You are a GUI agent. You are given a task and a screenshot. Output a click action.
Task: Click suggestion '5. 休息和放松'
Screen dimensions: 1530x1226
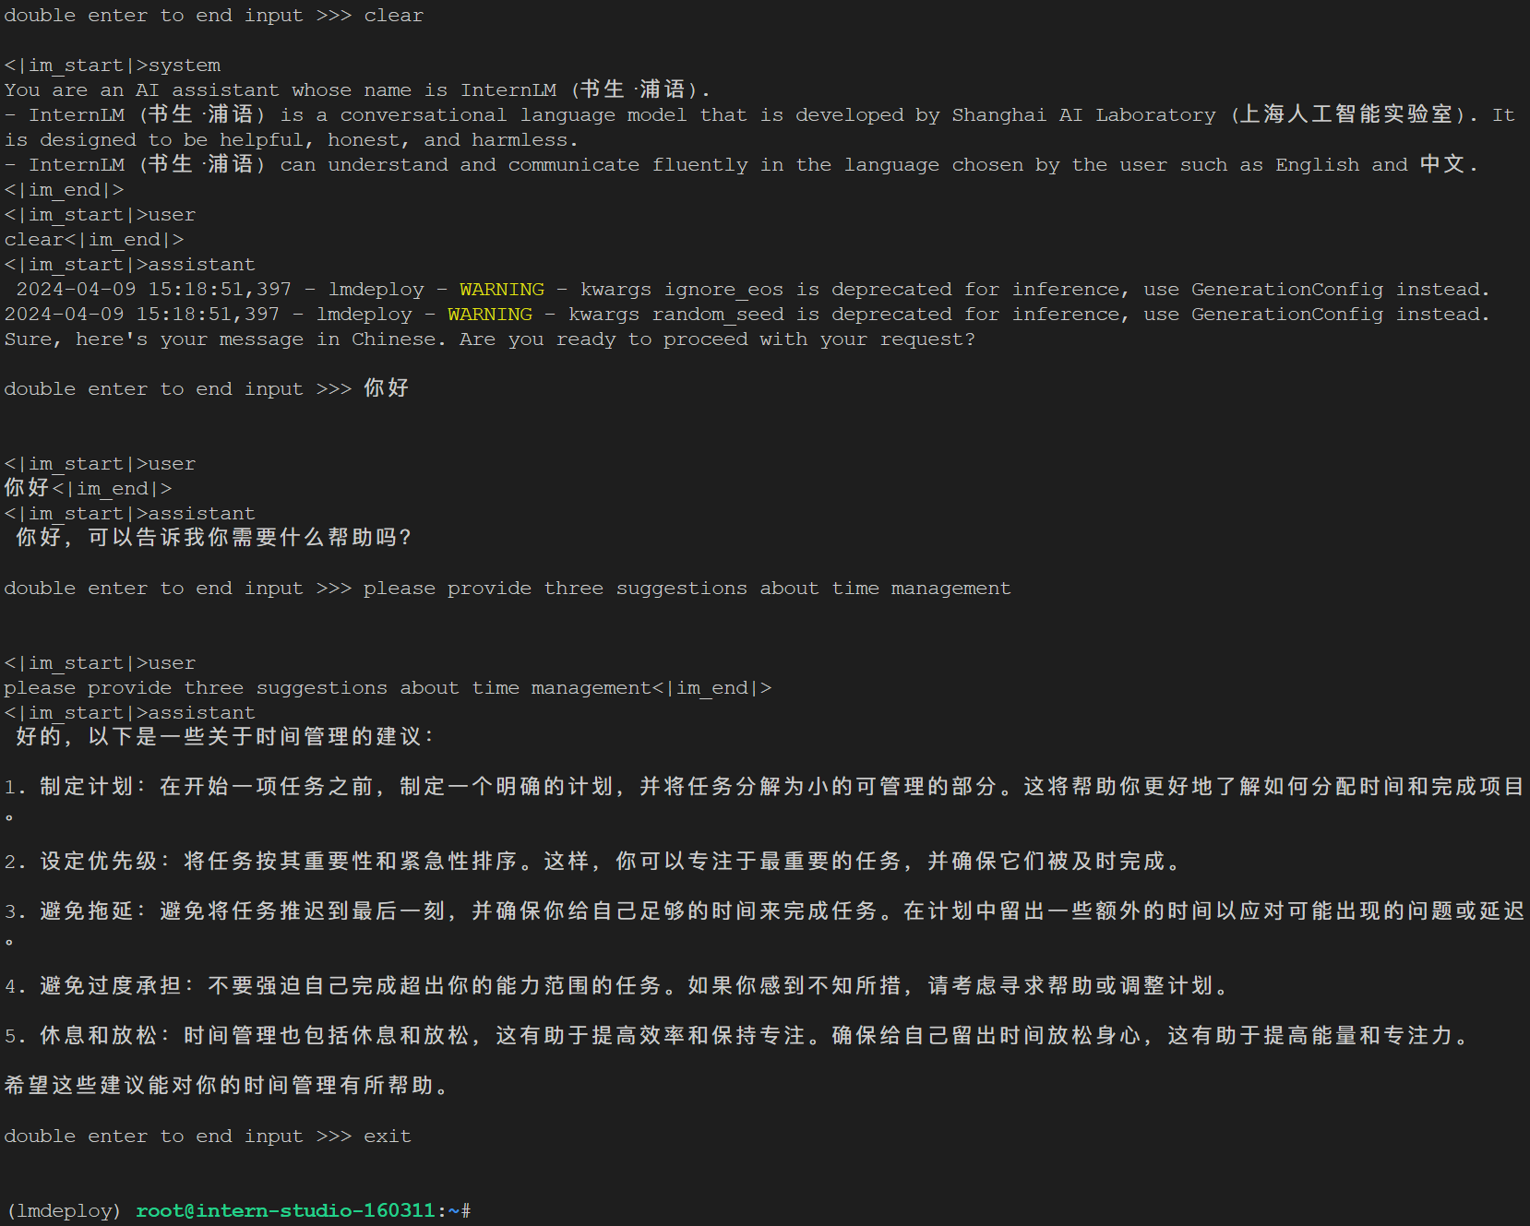(x=738, y=1036)
